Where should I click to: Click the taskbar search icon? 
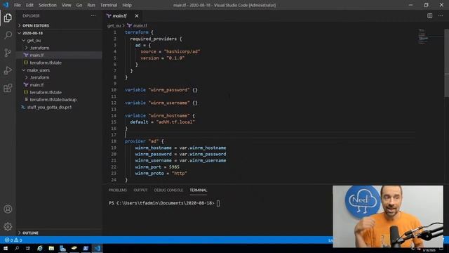coord(17,248)
